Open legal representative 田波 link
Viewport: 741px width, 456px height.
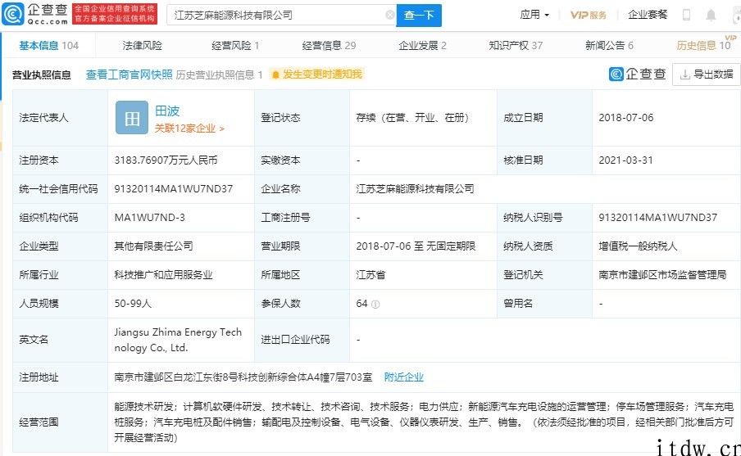pyautogui.click(x=167, y=111)
